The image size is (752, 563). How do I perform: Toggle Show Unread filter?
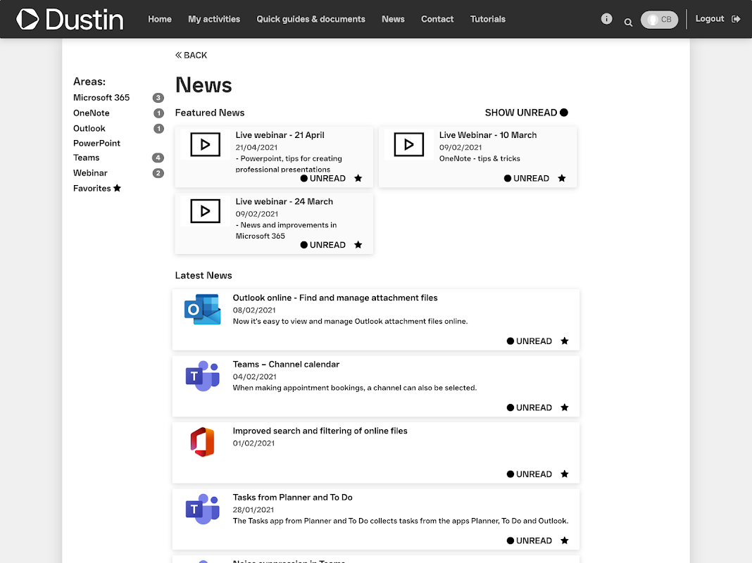point(527,113)
